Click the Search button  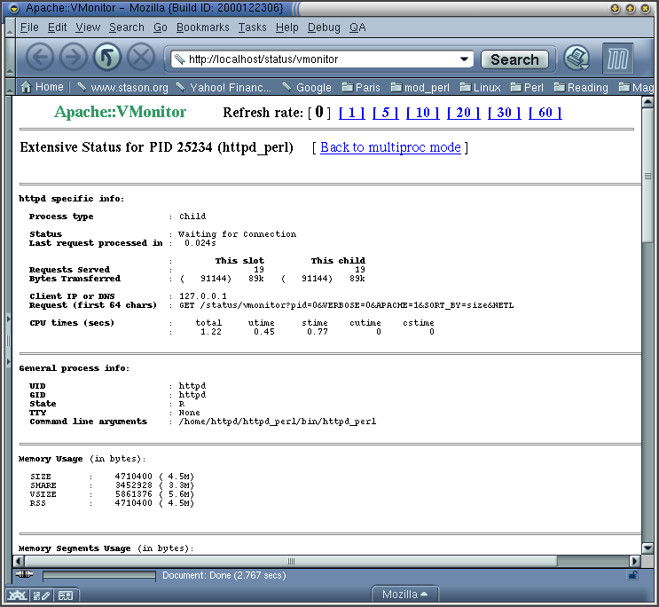514,59
